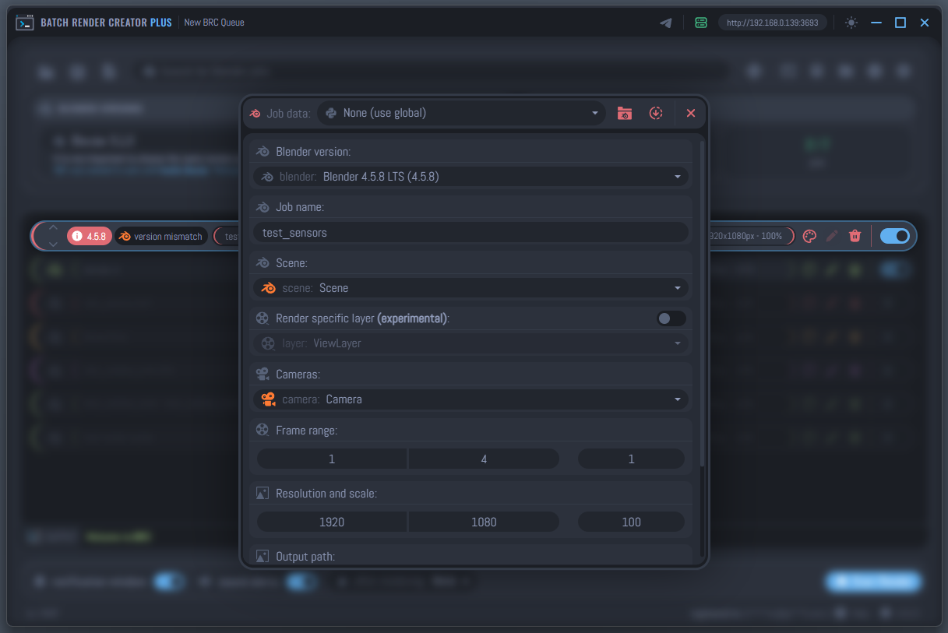Open the Cameras dropdown

[x=470, y=399]
